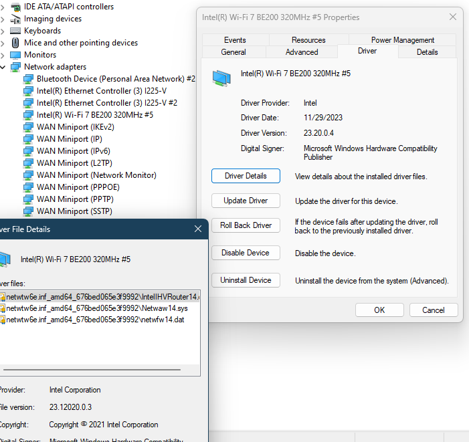The image size is (469, 442).
Task: Open the Resources tab
Action: pos(308,40)
